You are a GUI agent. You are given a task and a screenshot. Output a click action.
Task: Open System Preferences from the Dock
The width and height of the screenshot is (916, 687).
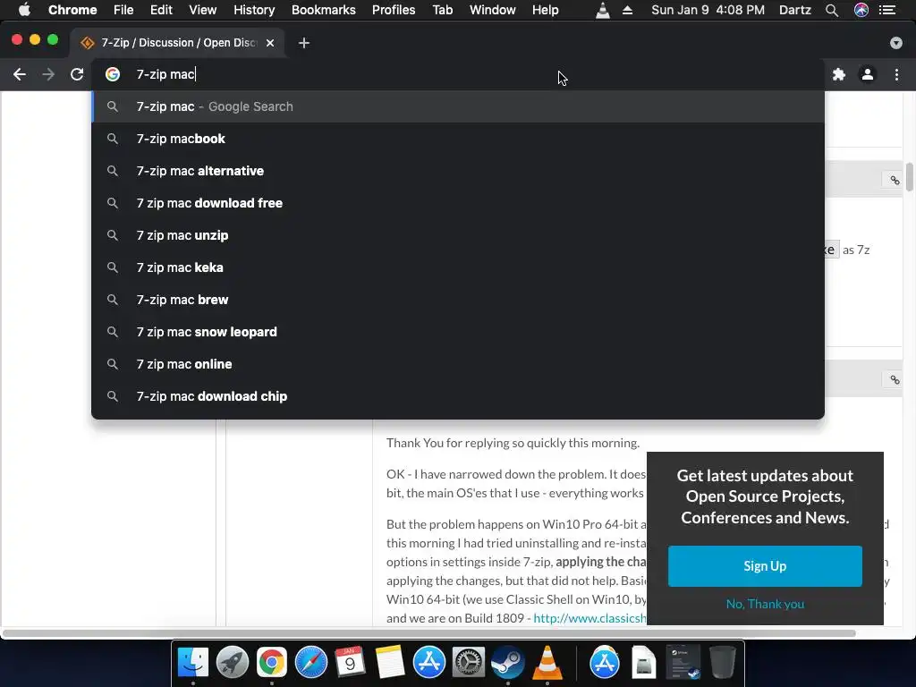(469, 663)
